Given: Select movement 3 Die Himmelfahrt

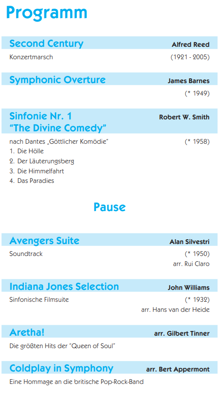Looking at the screenshot, I should (37, 171).
